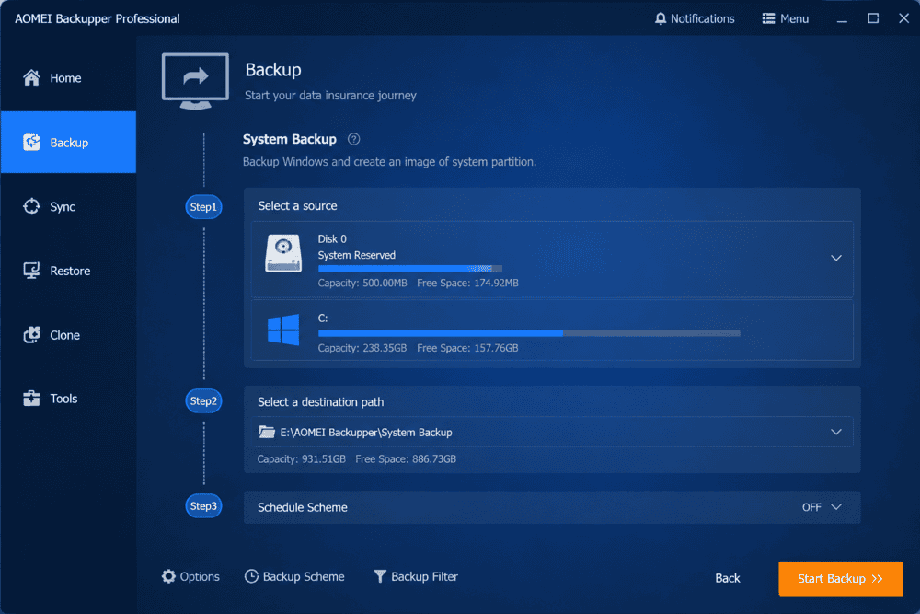920x614 pixels.
Task: Click the System Backup title
Action: tap(290, 139)
